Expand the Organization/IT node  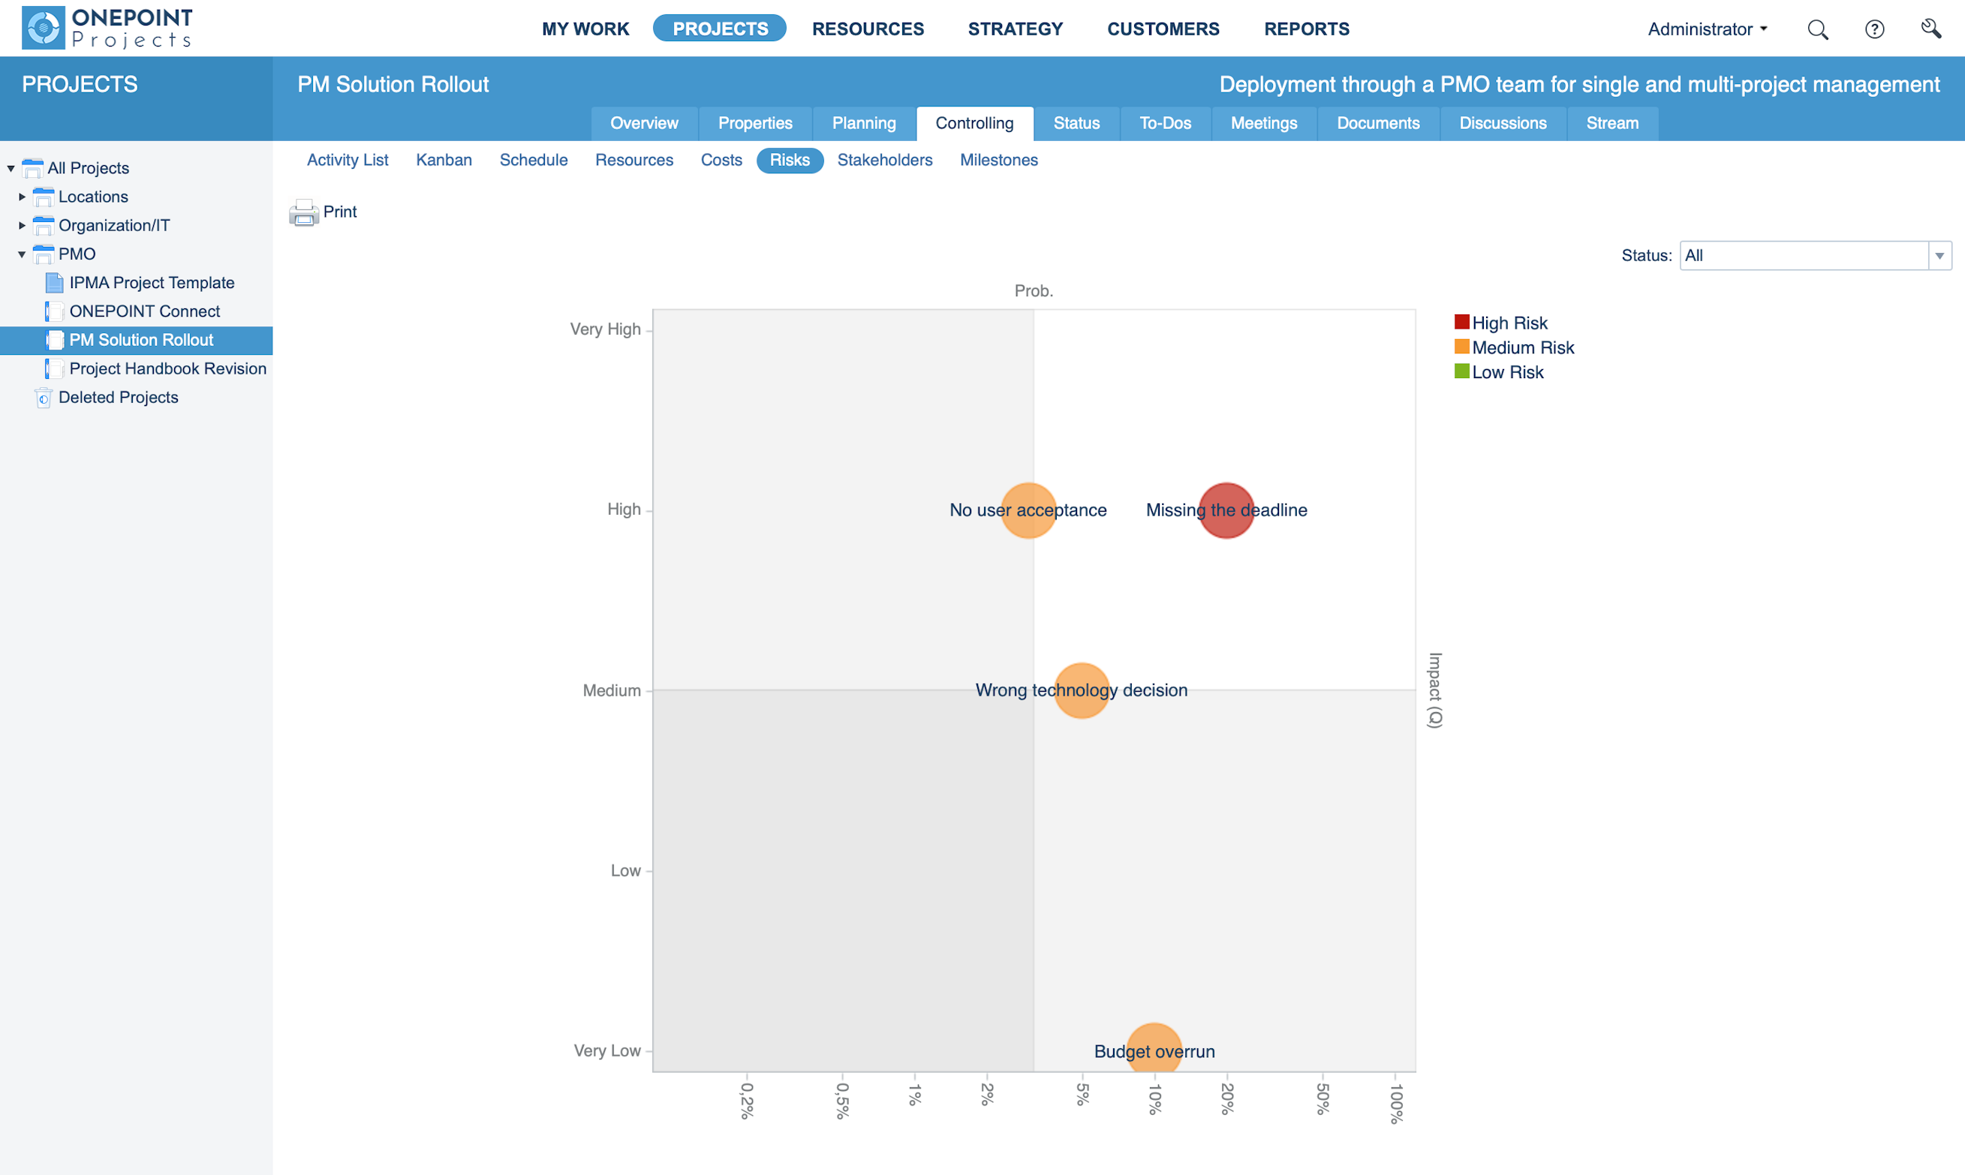21,225
